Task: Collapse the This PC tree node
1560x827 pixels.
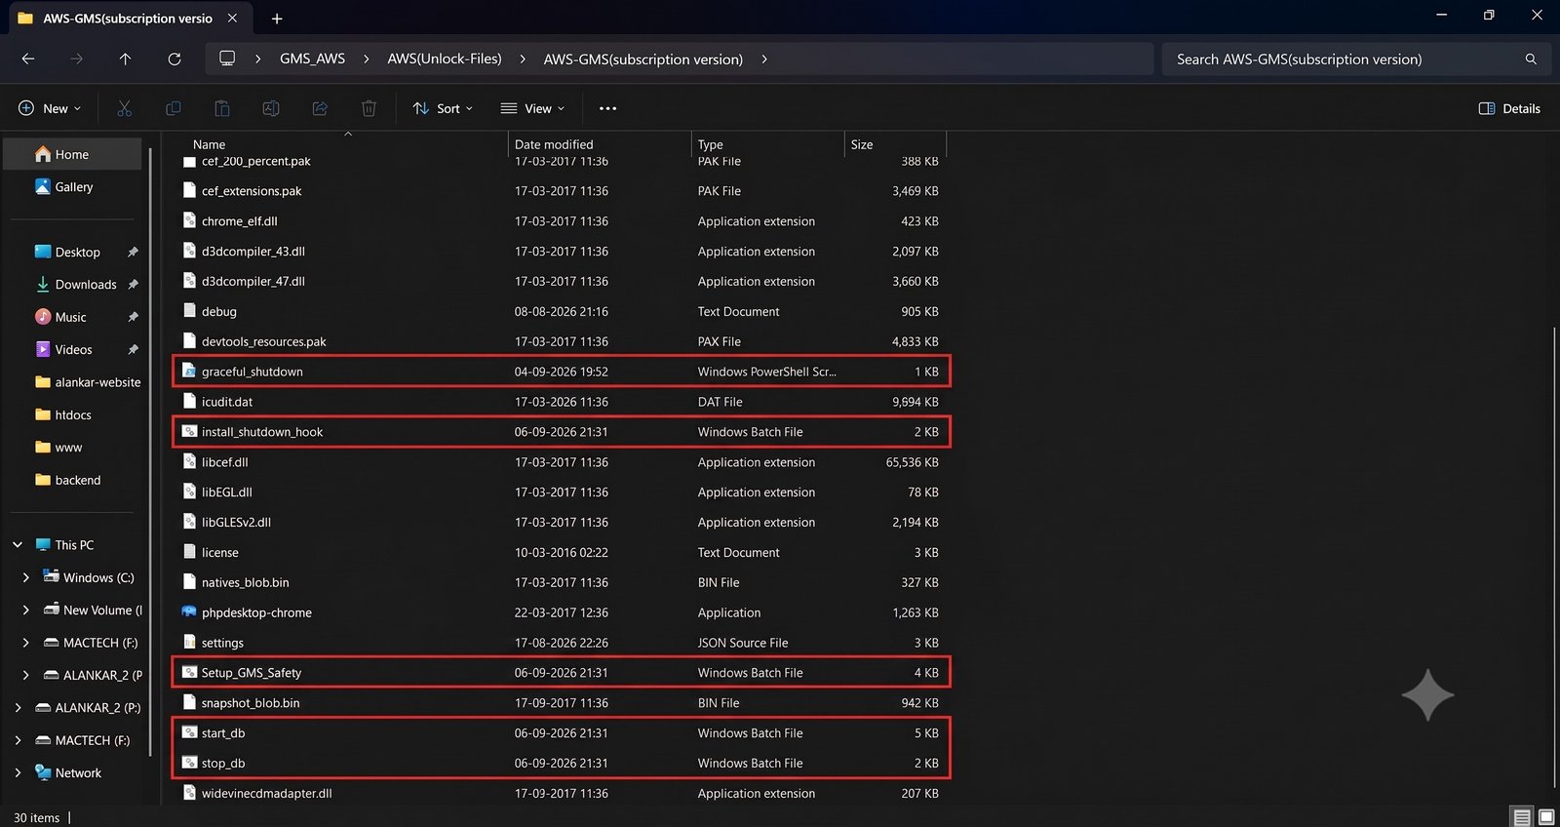Action: pyautogui.click(x=18, y=545)
